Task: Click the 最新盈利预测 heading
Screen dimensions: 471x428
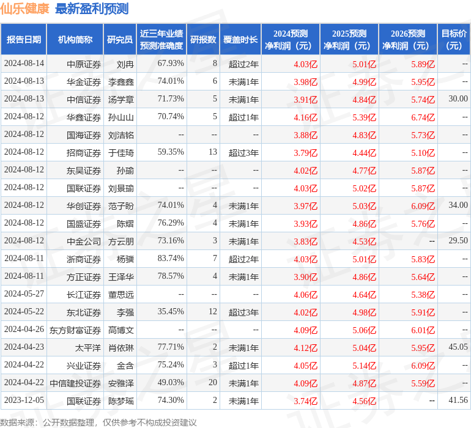Action: (92, 9)
